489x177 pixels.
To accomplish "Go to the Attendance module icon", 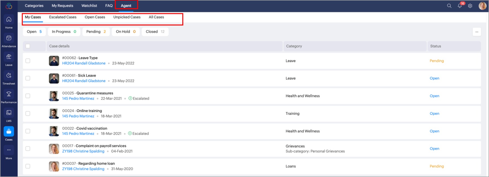I will pyautogui.click(x=9, y=38).
